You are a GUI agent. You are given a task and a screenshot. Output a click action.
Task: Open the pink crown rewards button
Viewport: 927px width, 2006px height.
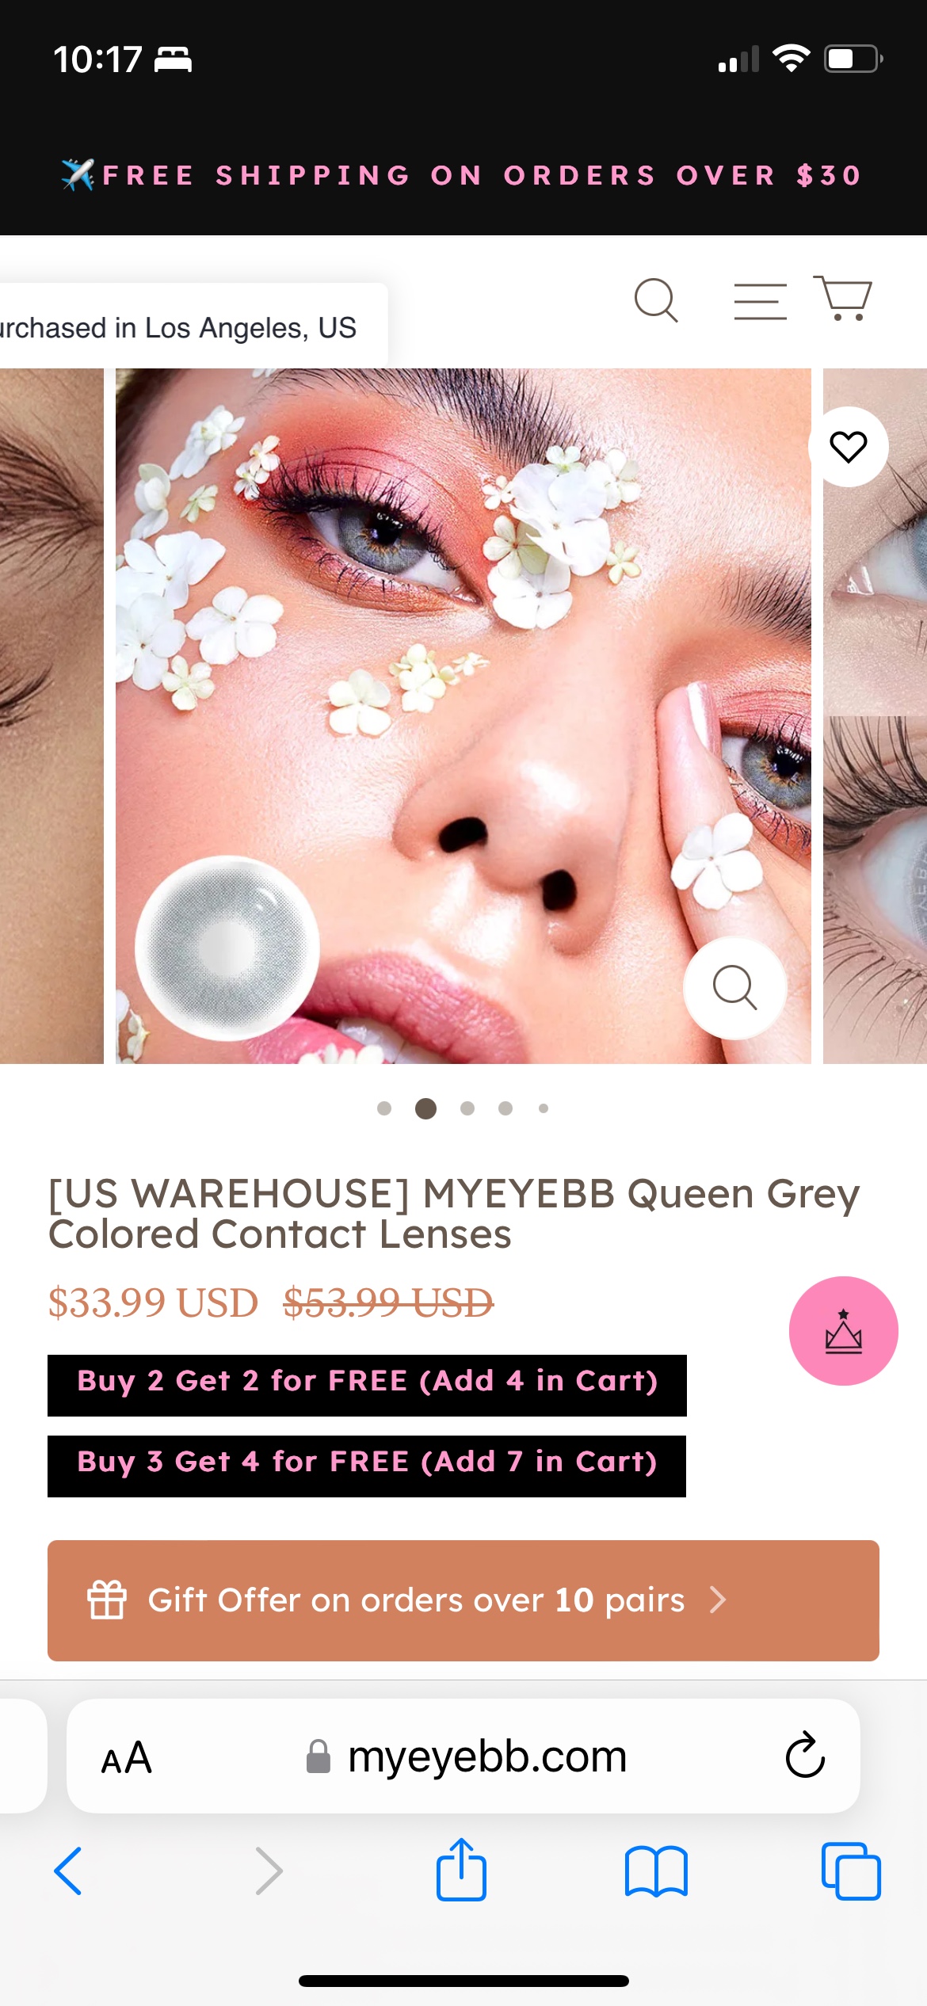pos(843,1331)
